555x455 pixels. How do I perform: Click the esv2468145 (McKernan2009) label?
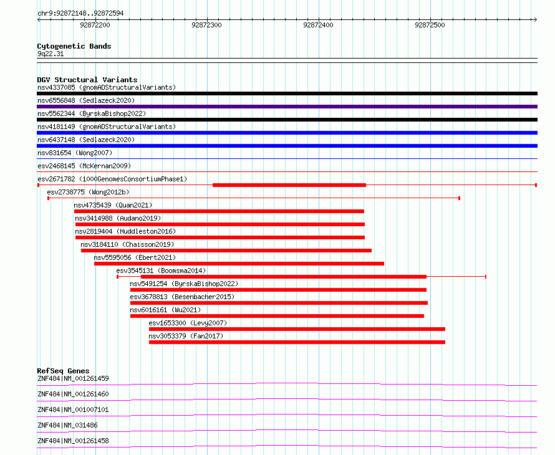[x=84, y=166]
